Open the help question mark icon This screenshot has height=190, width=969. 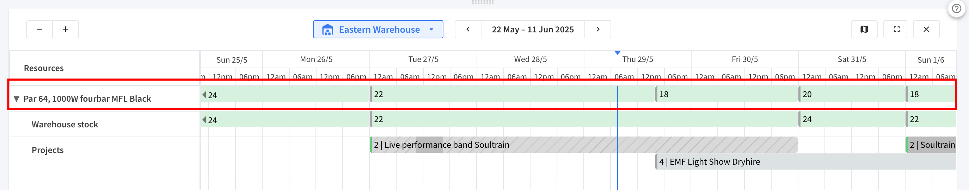956,9
